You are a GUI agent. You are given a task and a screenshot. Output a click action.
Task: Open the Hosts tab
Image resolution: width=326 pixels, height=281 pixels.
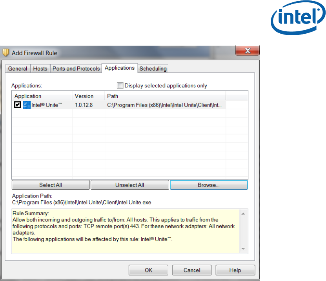(40, 69)
